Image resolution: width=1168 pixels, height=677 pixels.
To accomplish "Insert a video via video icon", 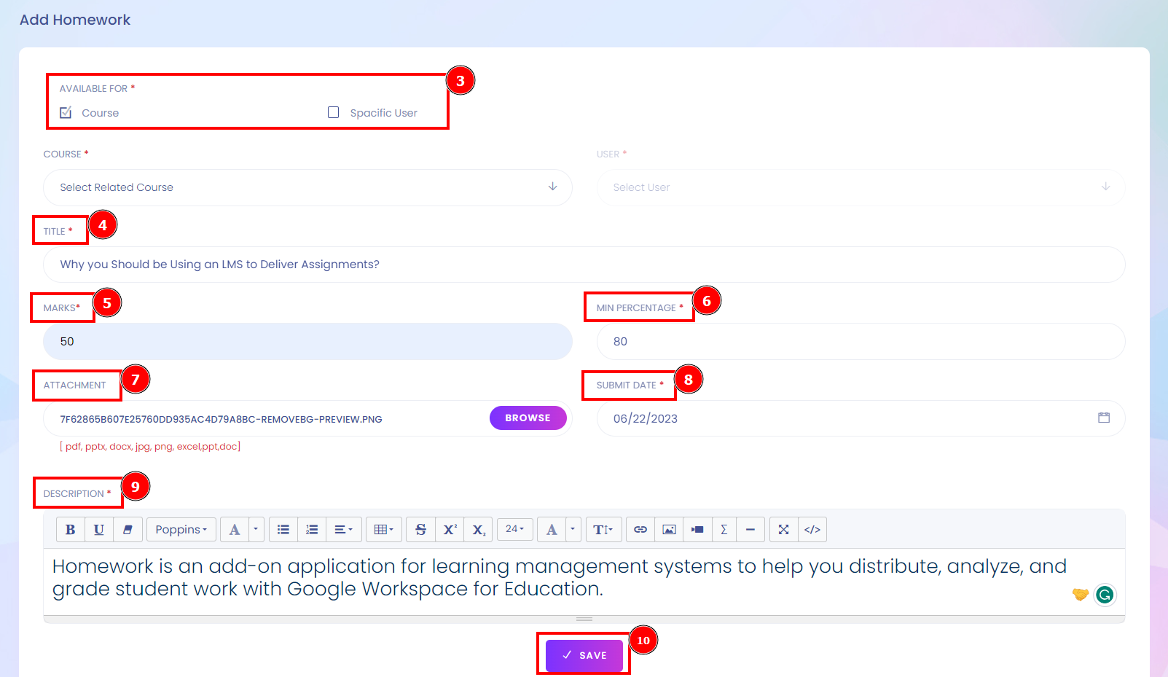I will [697, 530].
